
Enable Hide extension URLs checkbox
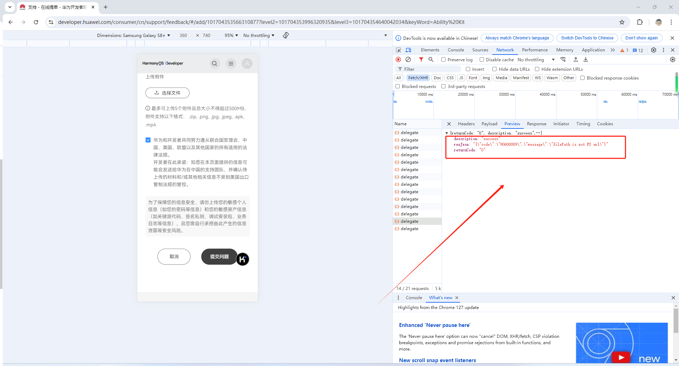[537, 69]
